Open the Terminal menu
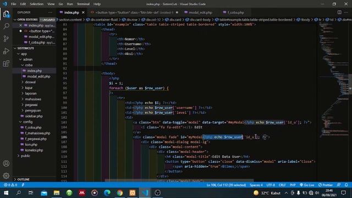Screen dimensions: 352x198 coord(83,4)
